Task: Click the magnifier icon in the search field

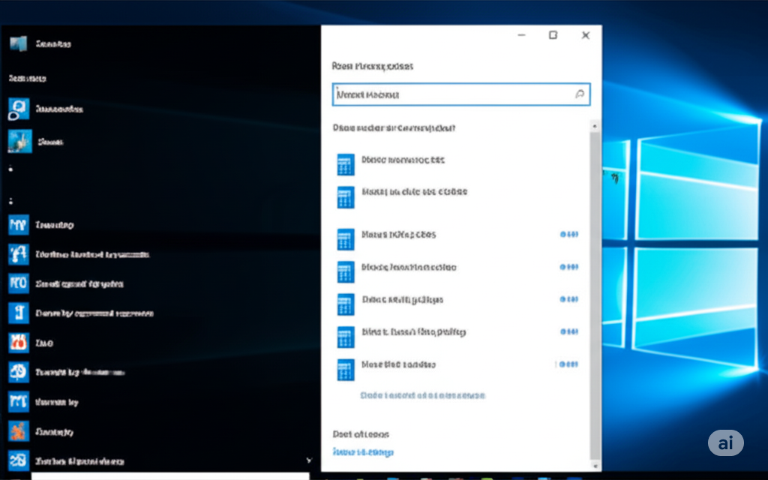Action: click(580, 94)
